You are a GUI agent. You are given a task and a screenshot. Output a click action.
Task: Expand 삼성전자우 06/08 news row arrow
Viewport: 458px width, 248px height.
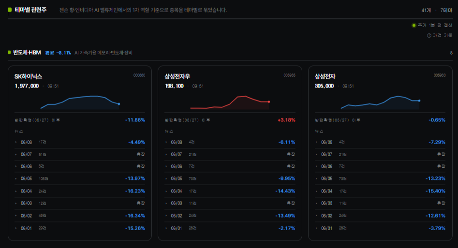[x=166, y=142]
